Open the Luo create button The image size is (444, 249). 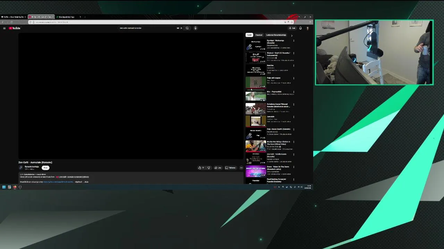click(292, 28)
